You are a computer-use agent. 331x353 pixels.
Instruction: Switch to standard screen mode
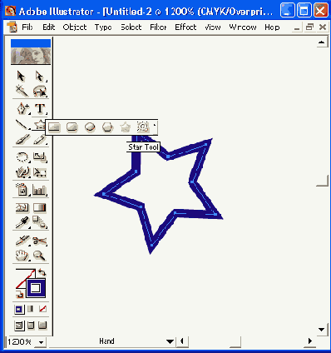19,325
